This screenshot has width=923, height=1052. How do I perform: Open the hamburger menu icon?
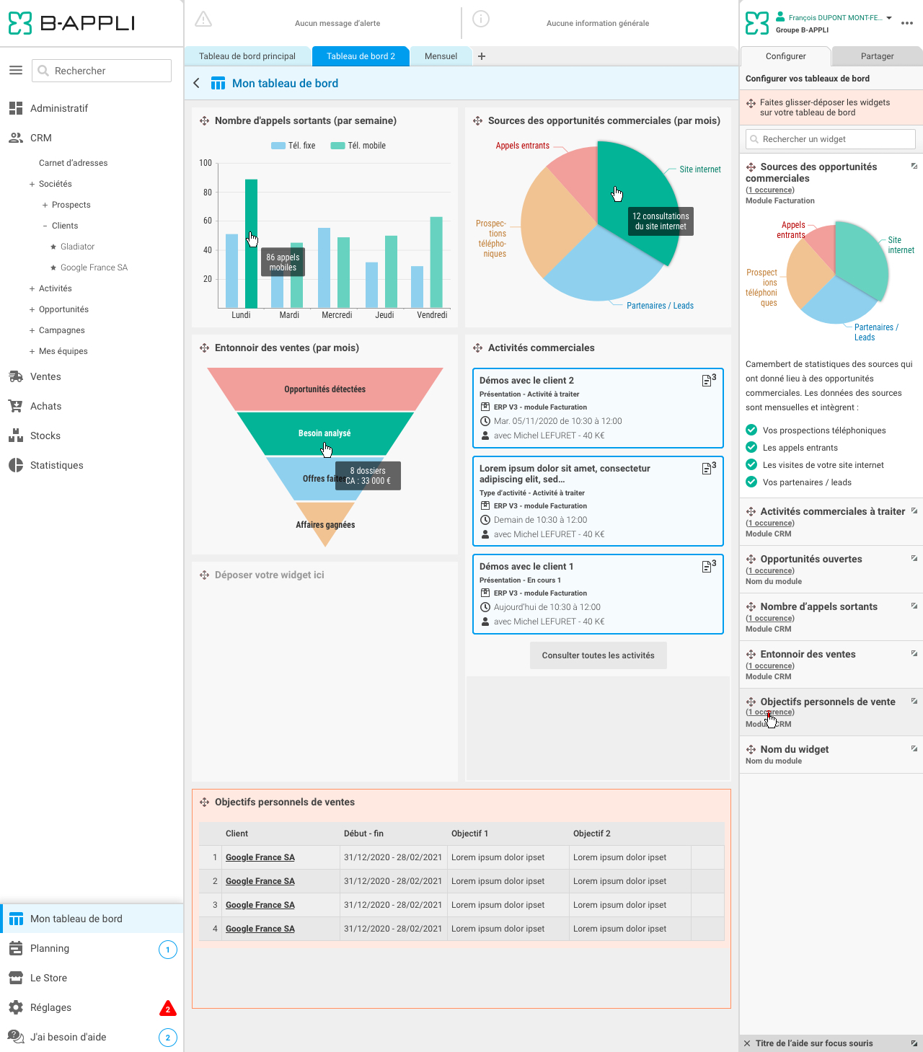click(16, 71)
